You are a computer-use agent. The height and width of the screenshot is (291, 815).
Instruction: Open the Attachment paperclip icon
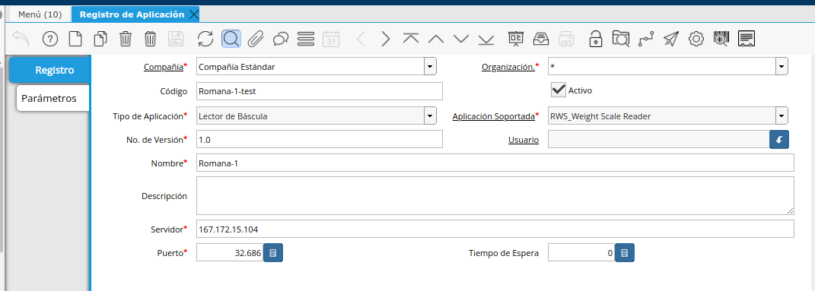(x=256, y=39)
